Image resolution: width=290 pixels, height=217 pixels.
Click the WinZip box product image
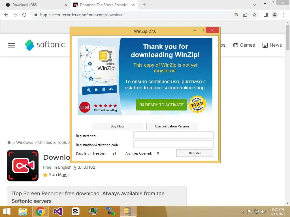pos(98,70)
